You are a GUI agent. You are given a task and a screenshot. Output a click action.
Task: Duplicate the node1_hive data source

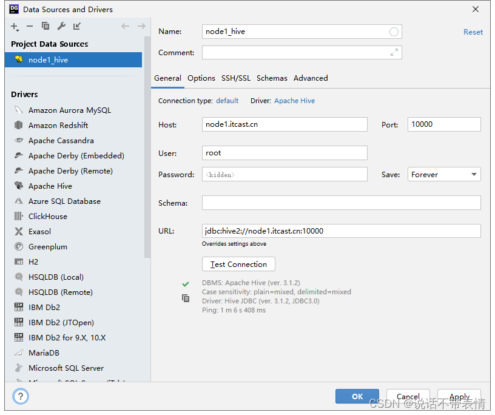point(46,27)
